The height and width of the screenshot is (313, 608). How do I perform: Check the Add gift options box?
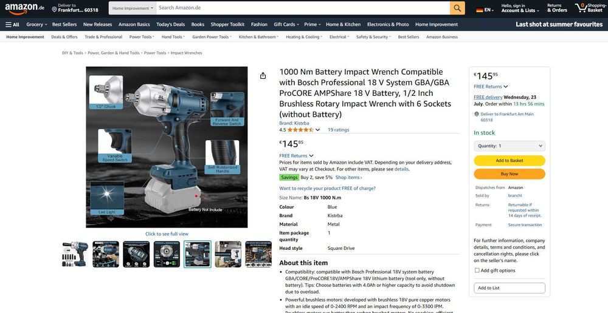tap(477, 271)
